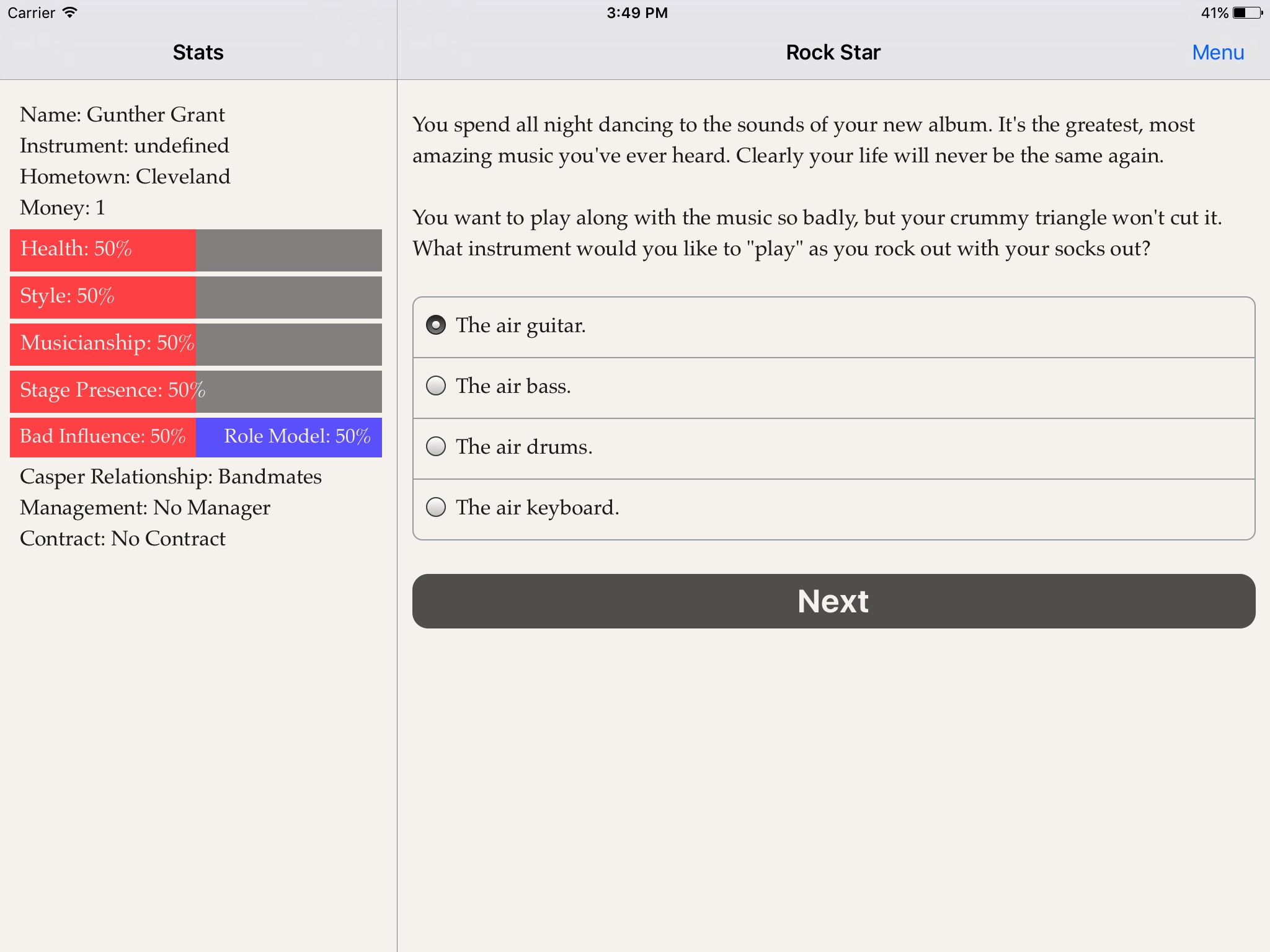Click the Stats panel header
1270x952 pixels.
click(x=196, y=52)
